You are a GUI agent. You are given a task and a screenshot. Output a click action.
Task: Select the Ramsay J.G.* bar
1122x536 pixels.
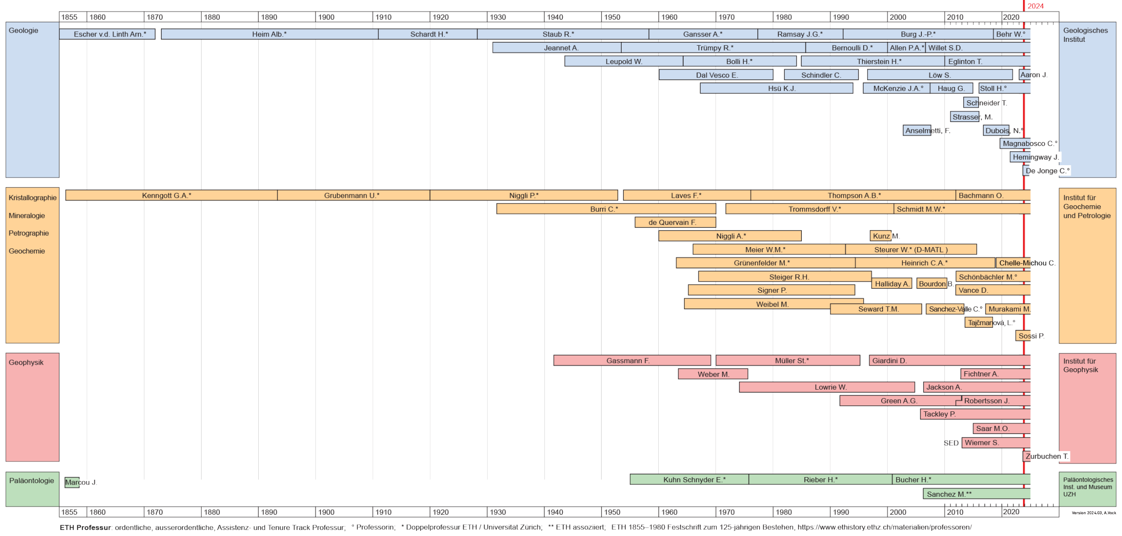pyautogui.click(x=800, y=34)
